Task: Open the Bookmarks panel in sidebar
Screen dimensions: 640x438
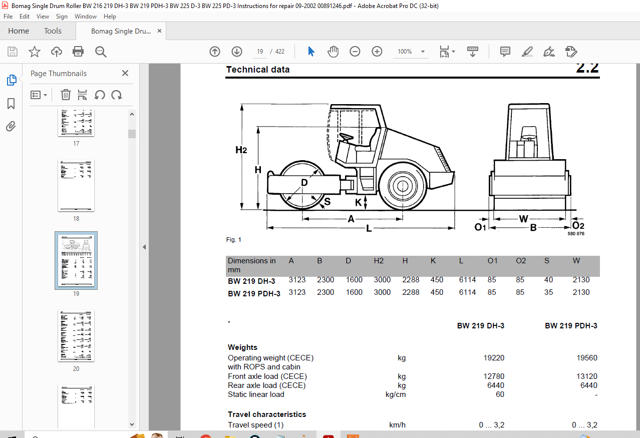Action: 11,104
